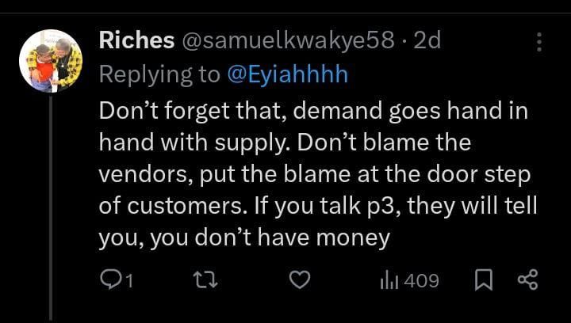Click the display name Riches
The width and height of the screenshot is (571, 323).
tap(136, 41)
